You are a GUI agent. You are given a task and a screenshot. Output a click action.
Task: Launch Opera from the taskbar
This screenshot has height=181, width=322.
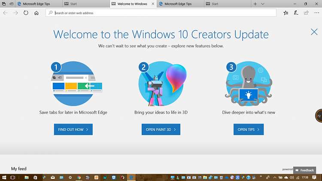tap(123, 178)
